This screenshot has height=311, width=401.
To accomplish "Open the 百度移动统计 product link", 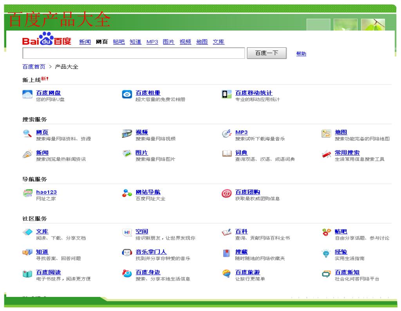I will 254,93.
